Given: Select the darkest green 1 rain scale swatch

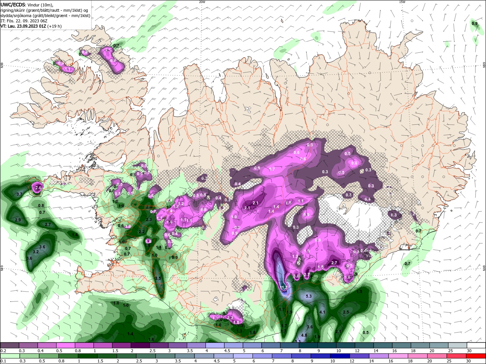Looking at the screenshot, I should [x=87, y=356].
